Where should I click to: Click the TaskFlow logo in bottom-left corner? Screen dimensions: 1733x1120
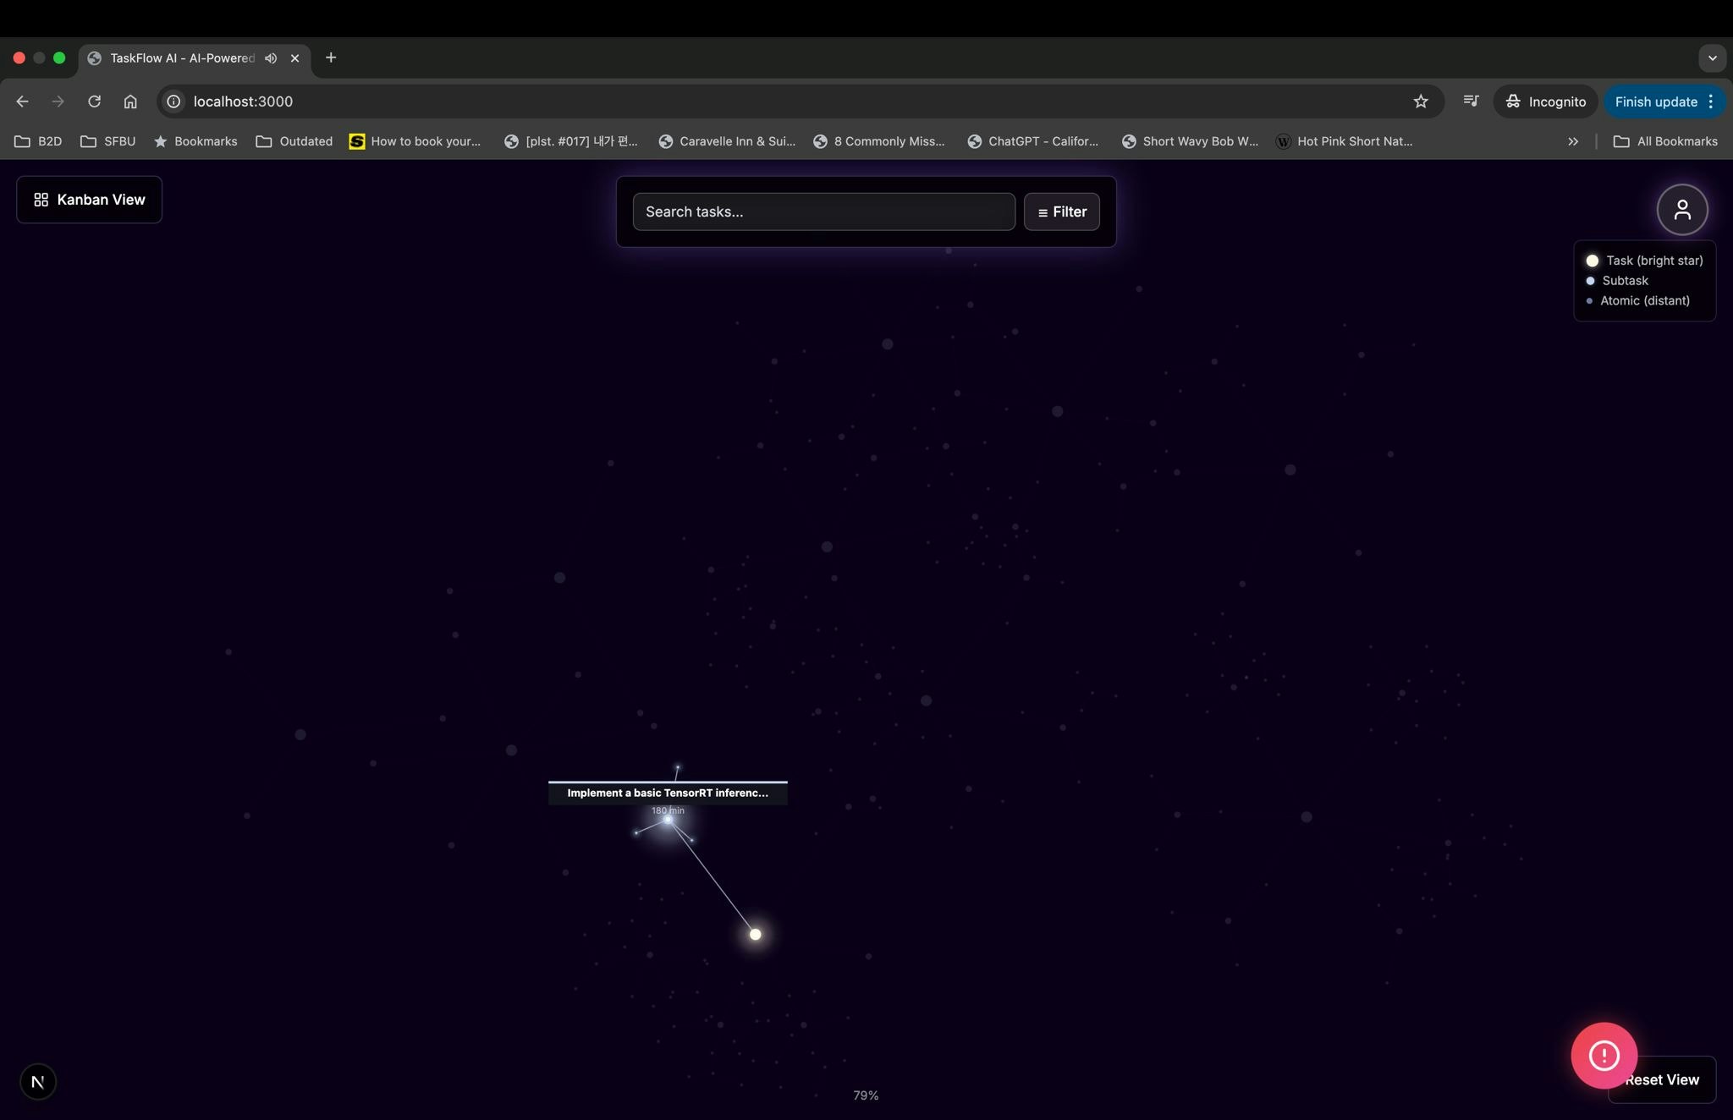click(x=37, y=1081)
